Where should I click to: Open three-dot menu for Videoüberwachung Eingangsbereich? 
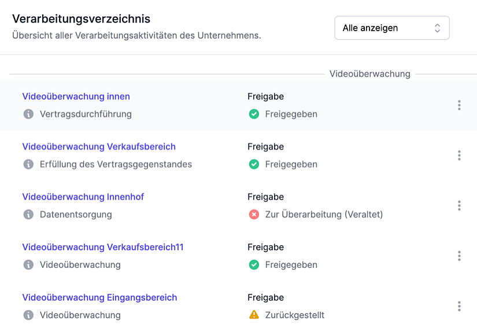pyautogui.click(x=459, y=306)
